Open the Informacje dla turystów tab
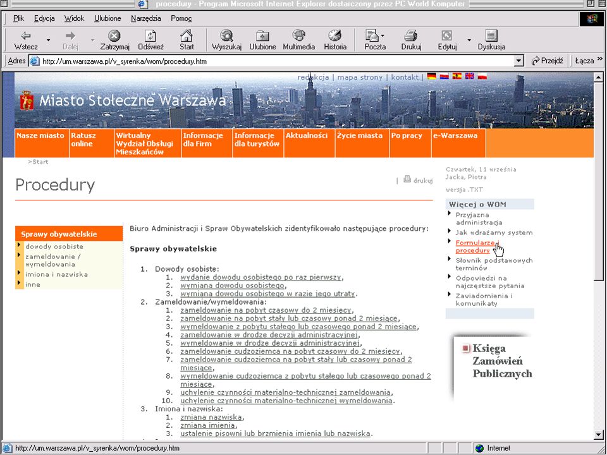Image resolution: width=607 pixels, height=455 pixels. click(x=258, y=143)
